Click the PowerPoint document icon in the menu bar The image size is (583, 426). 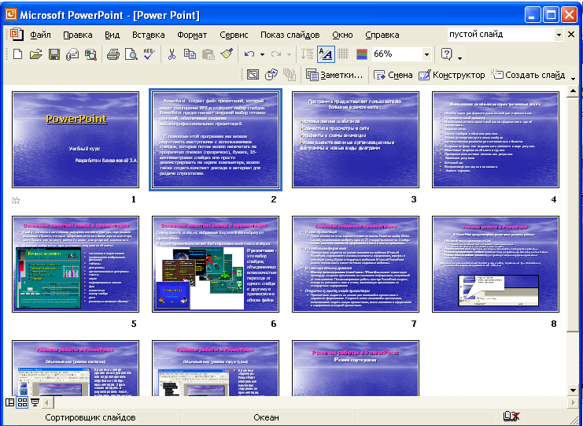(17, 34)
